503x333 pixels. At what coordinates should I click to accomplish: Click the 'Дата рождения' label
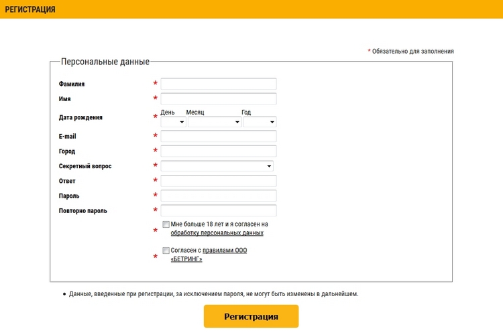coord(80,117)
